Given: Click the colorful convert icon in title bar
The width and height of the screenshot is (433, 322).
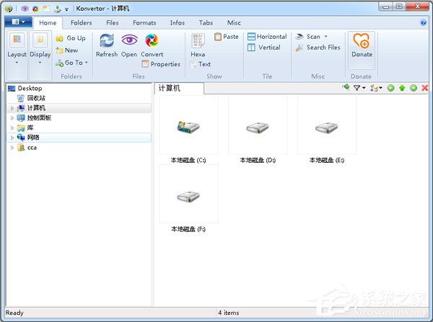Looking at the screenshot, I should 35,9.
